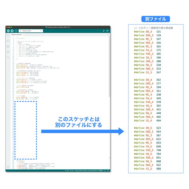This screenshot has width=189, height=189.
Task: Click the '#define SI_3 247' line
Action: coord(147,73)
